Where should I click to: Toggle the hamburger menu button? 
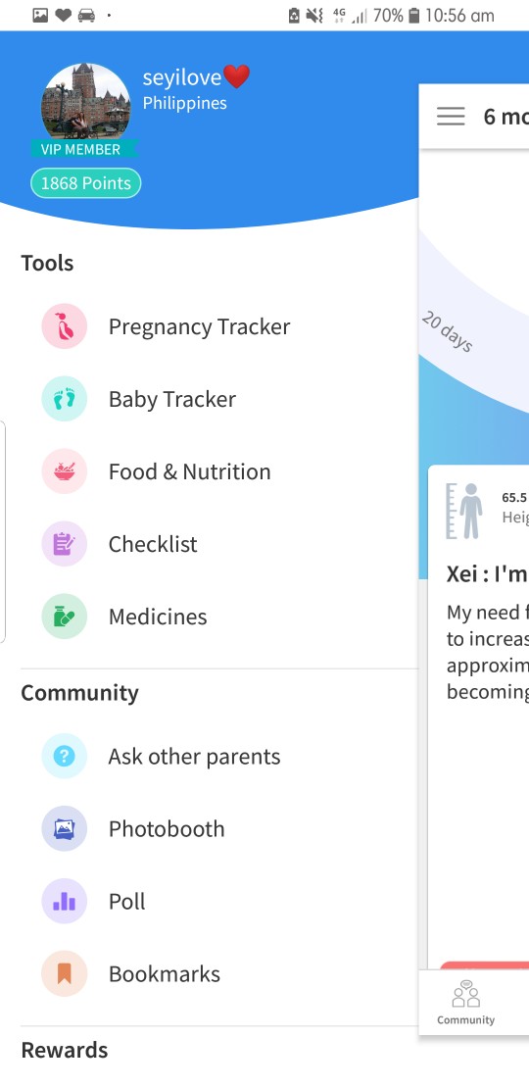click(x=451, y=117)
